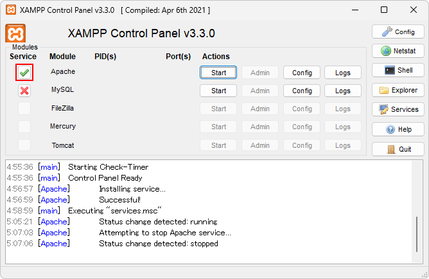
Task: Click the log line 'Status change detected: stopped'
Action: tap(158, 244)
